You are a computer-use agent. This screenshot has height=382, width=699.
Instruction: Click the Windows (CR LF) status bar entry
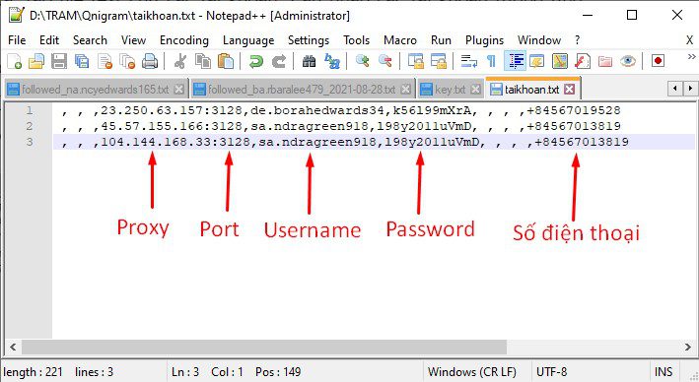(x=471, y=372)
